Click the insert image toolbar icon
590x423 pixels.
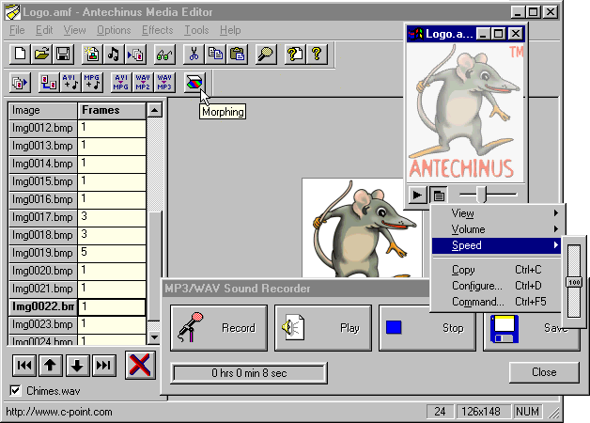point(92,54)
